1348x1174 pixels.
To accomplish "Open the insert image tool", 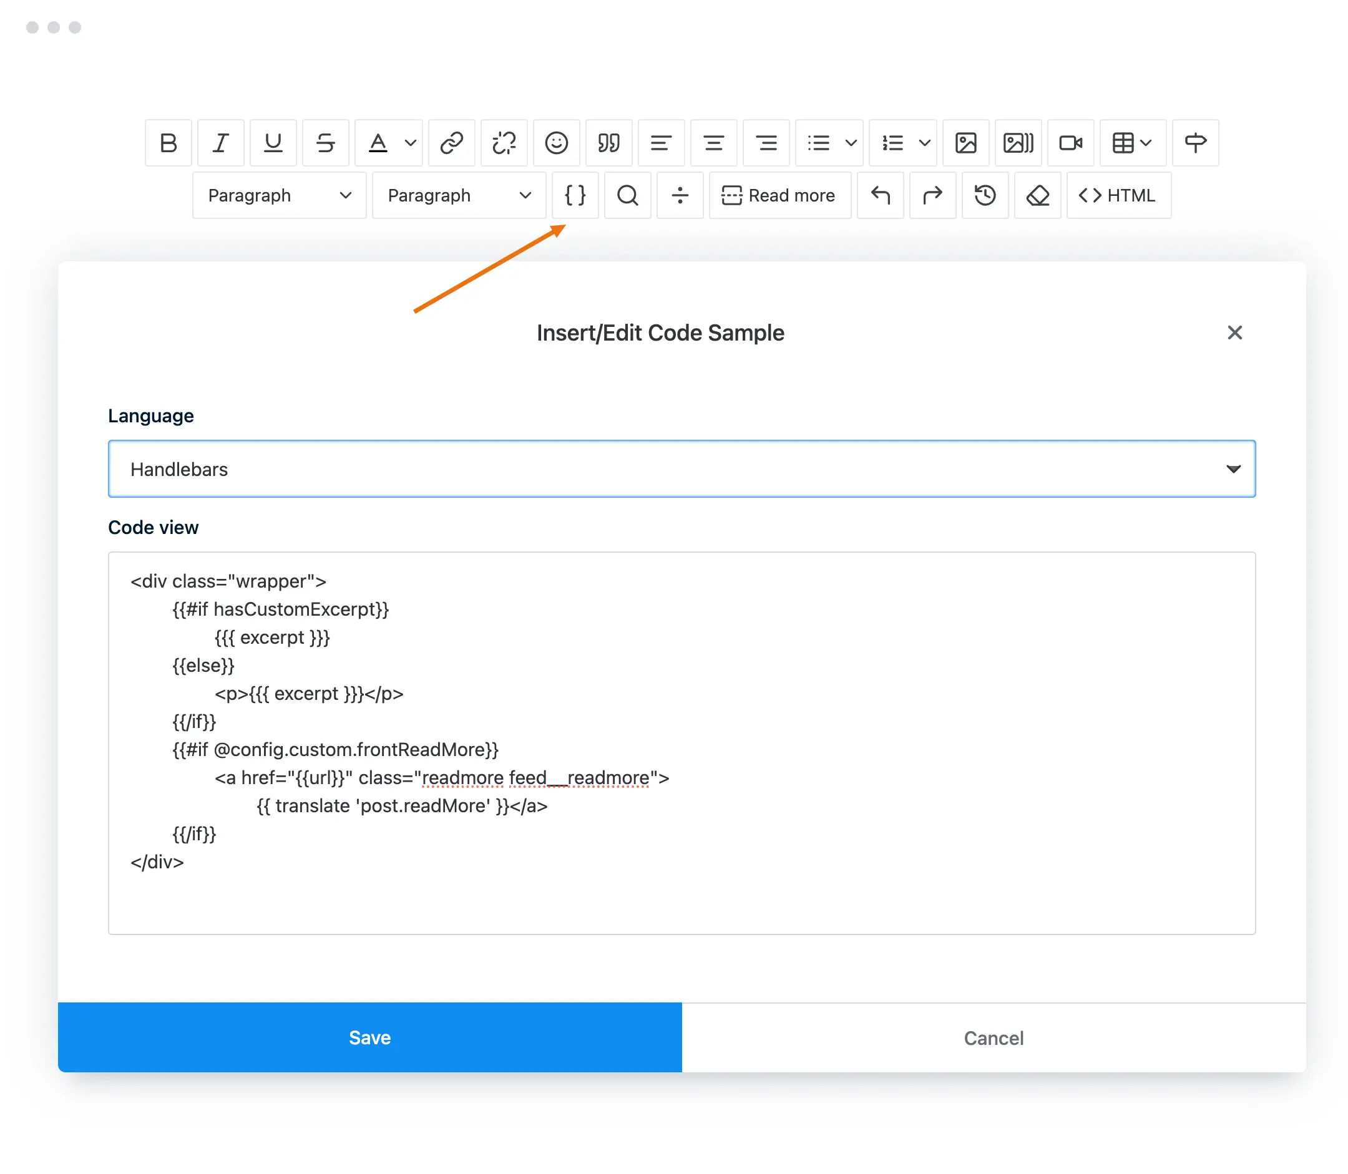I will (966, 143).
